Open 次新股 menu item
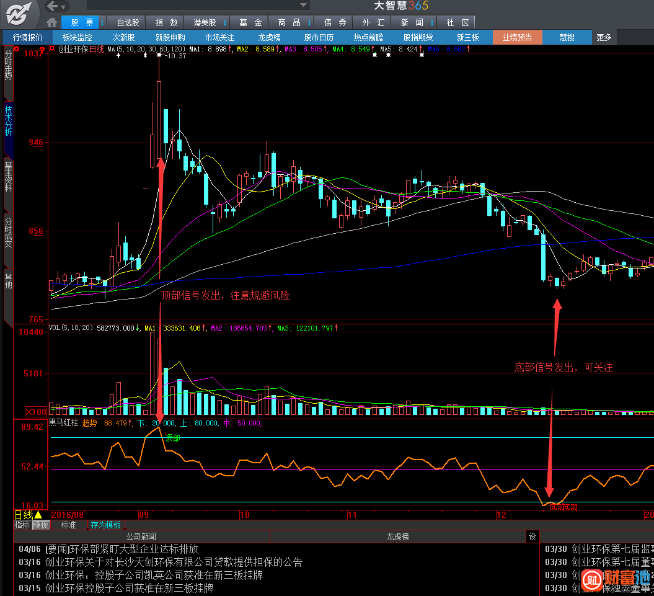 coord(123,38)
